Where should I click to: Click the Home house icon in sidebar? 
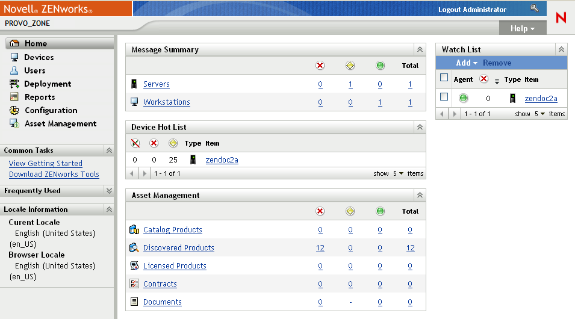tap(14, 43)
